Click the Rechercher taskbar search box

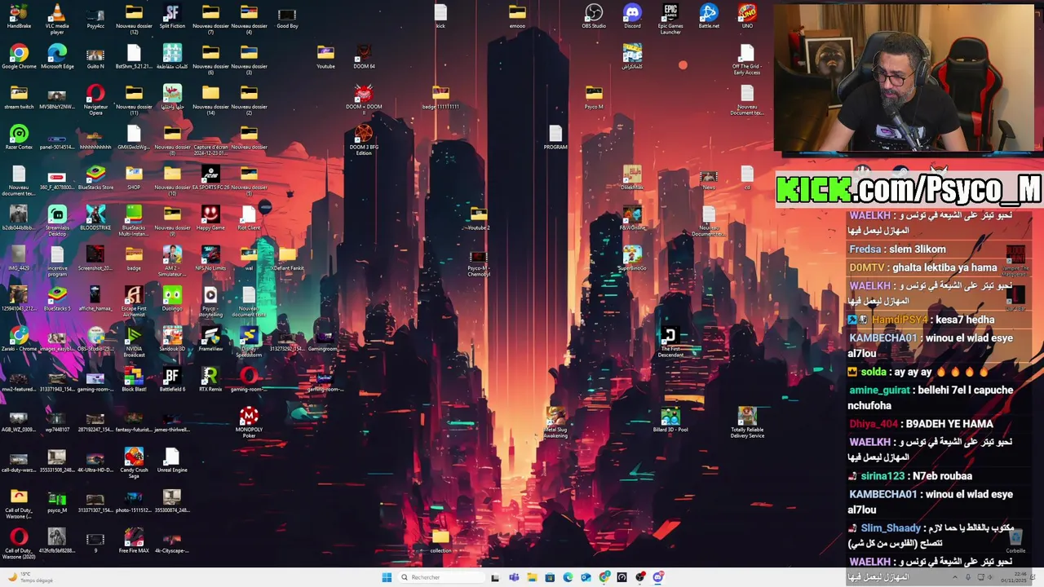(441, 577)
